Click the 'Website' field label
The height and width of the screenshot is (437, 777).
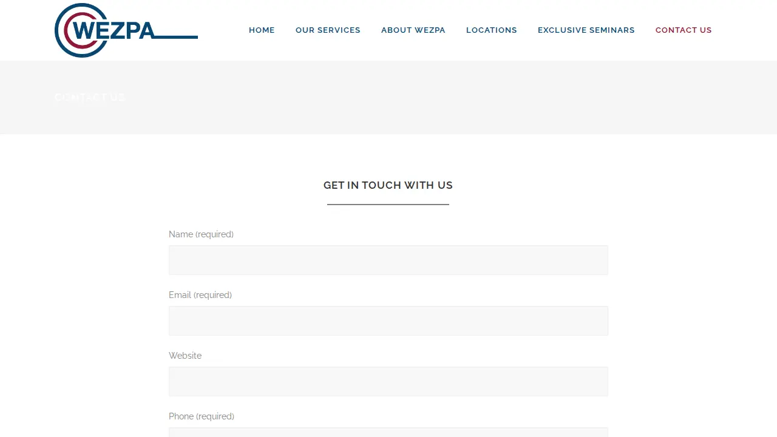pyautogui.click(x=185, y=356)
